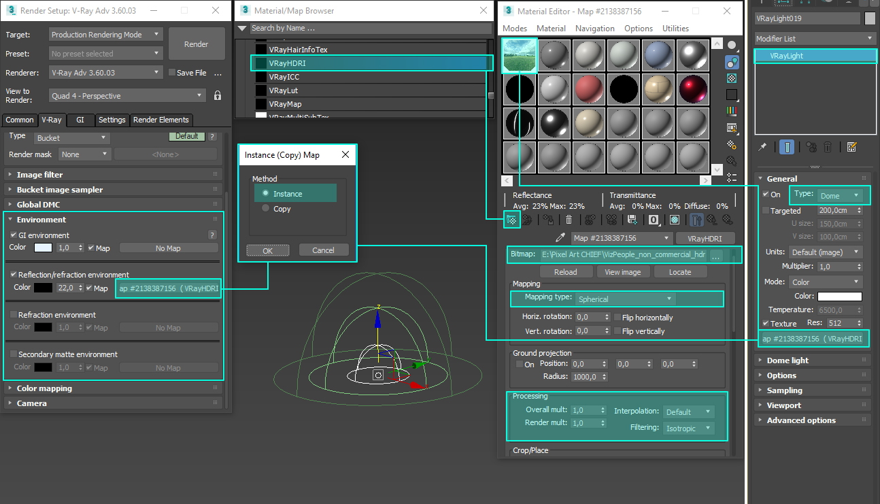Click the Put to Library icon
The image size is (880, 504).
click(632, 220)
